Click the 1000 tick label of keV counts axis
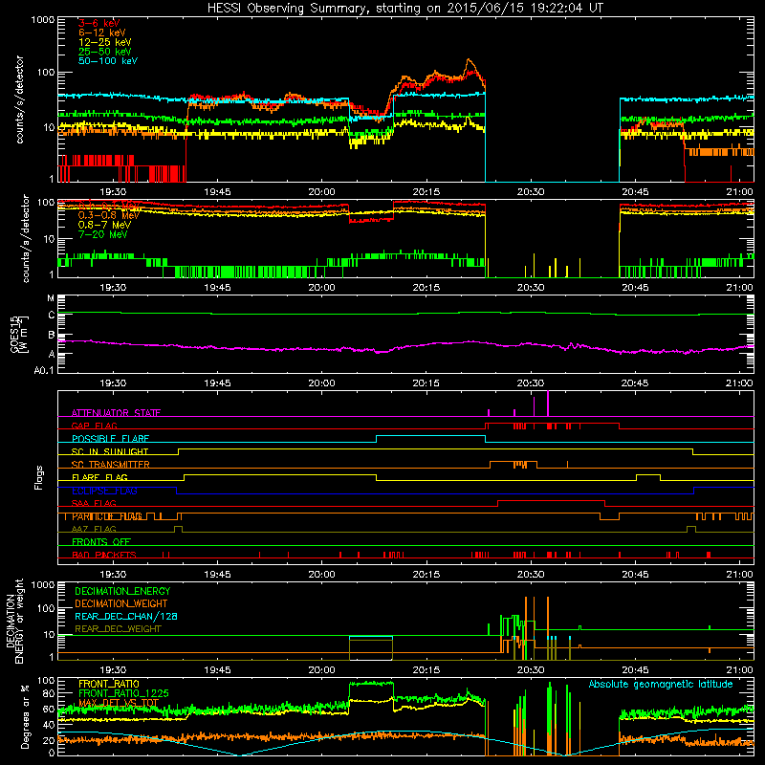The width and height of the screenshot is (765, 765). pyautogui.click(x=43, y=20)
